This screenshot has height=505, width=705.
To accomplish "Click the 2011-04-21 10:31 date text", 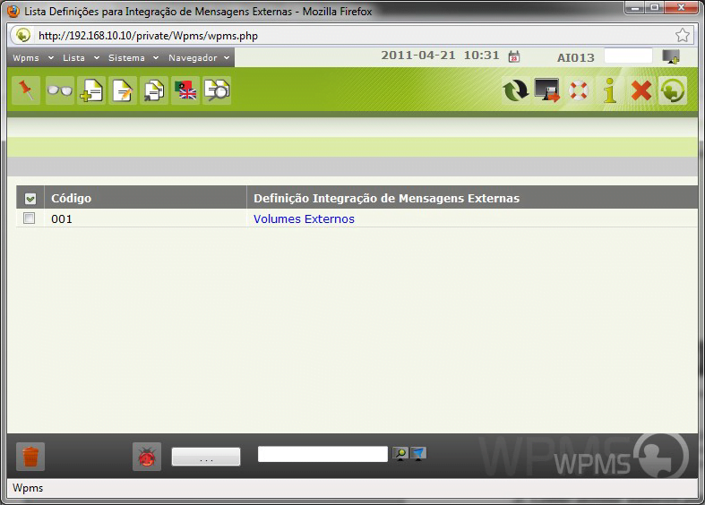I will tap(440, 56).
